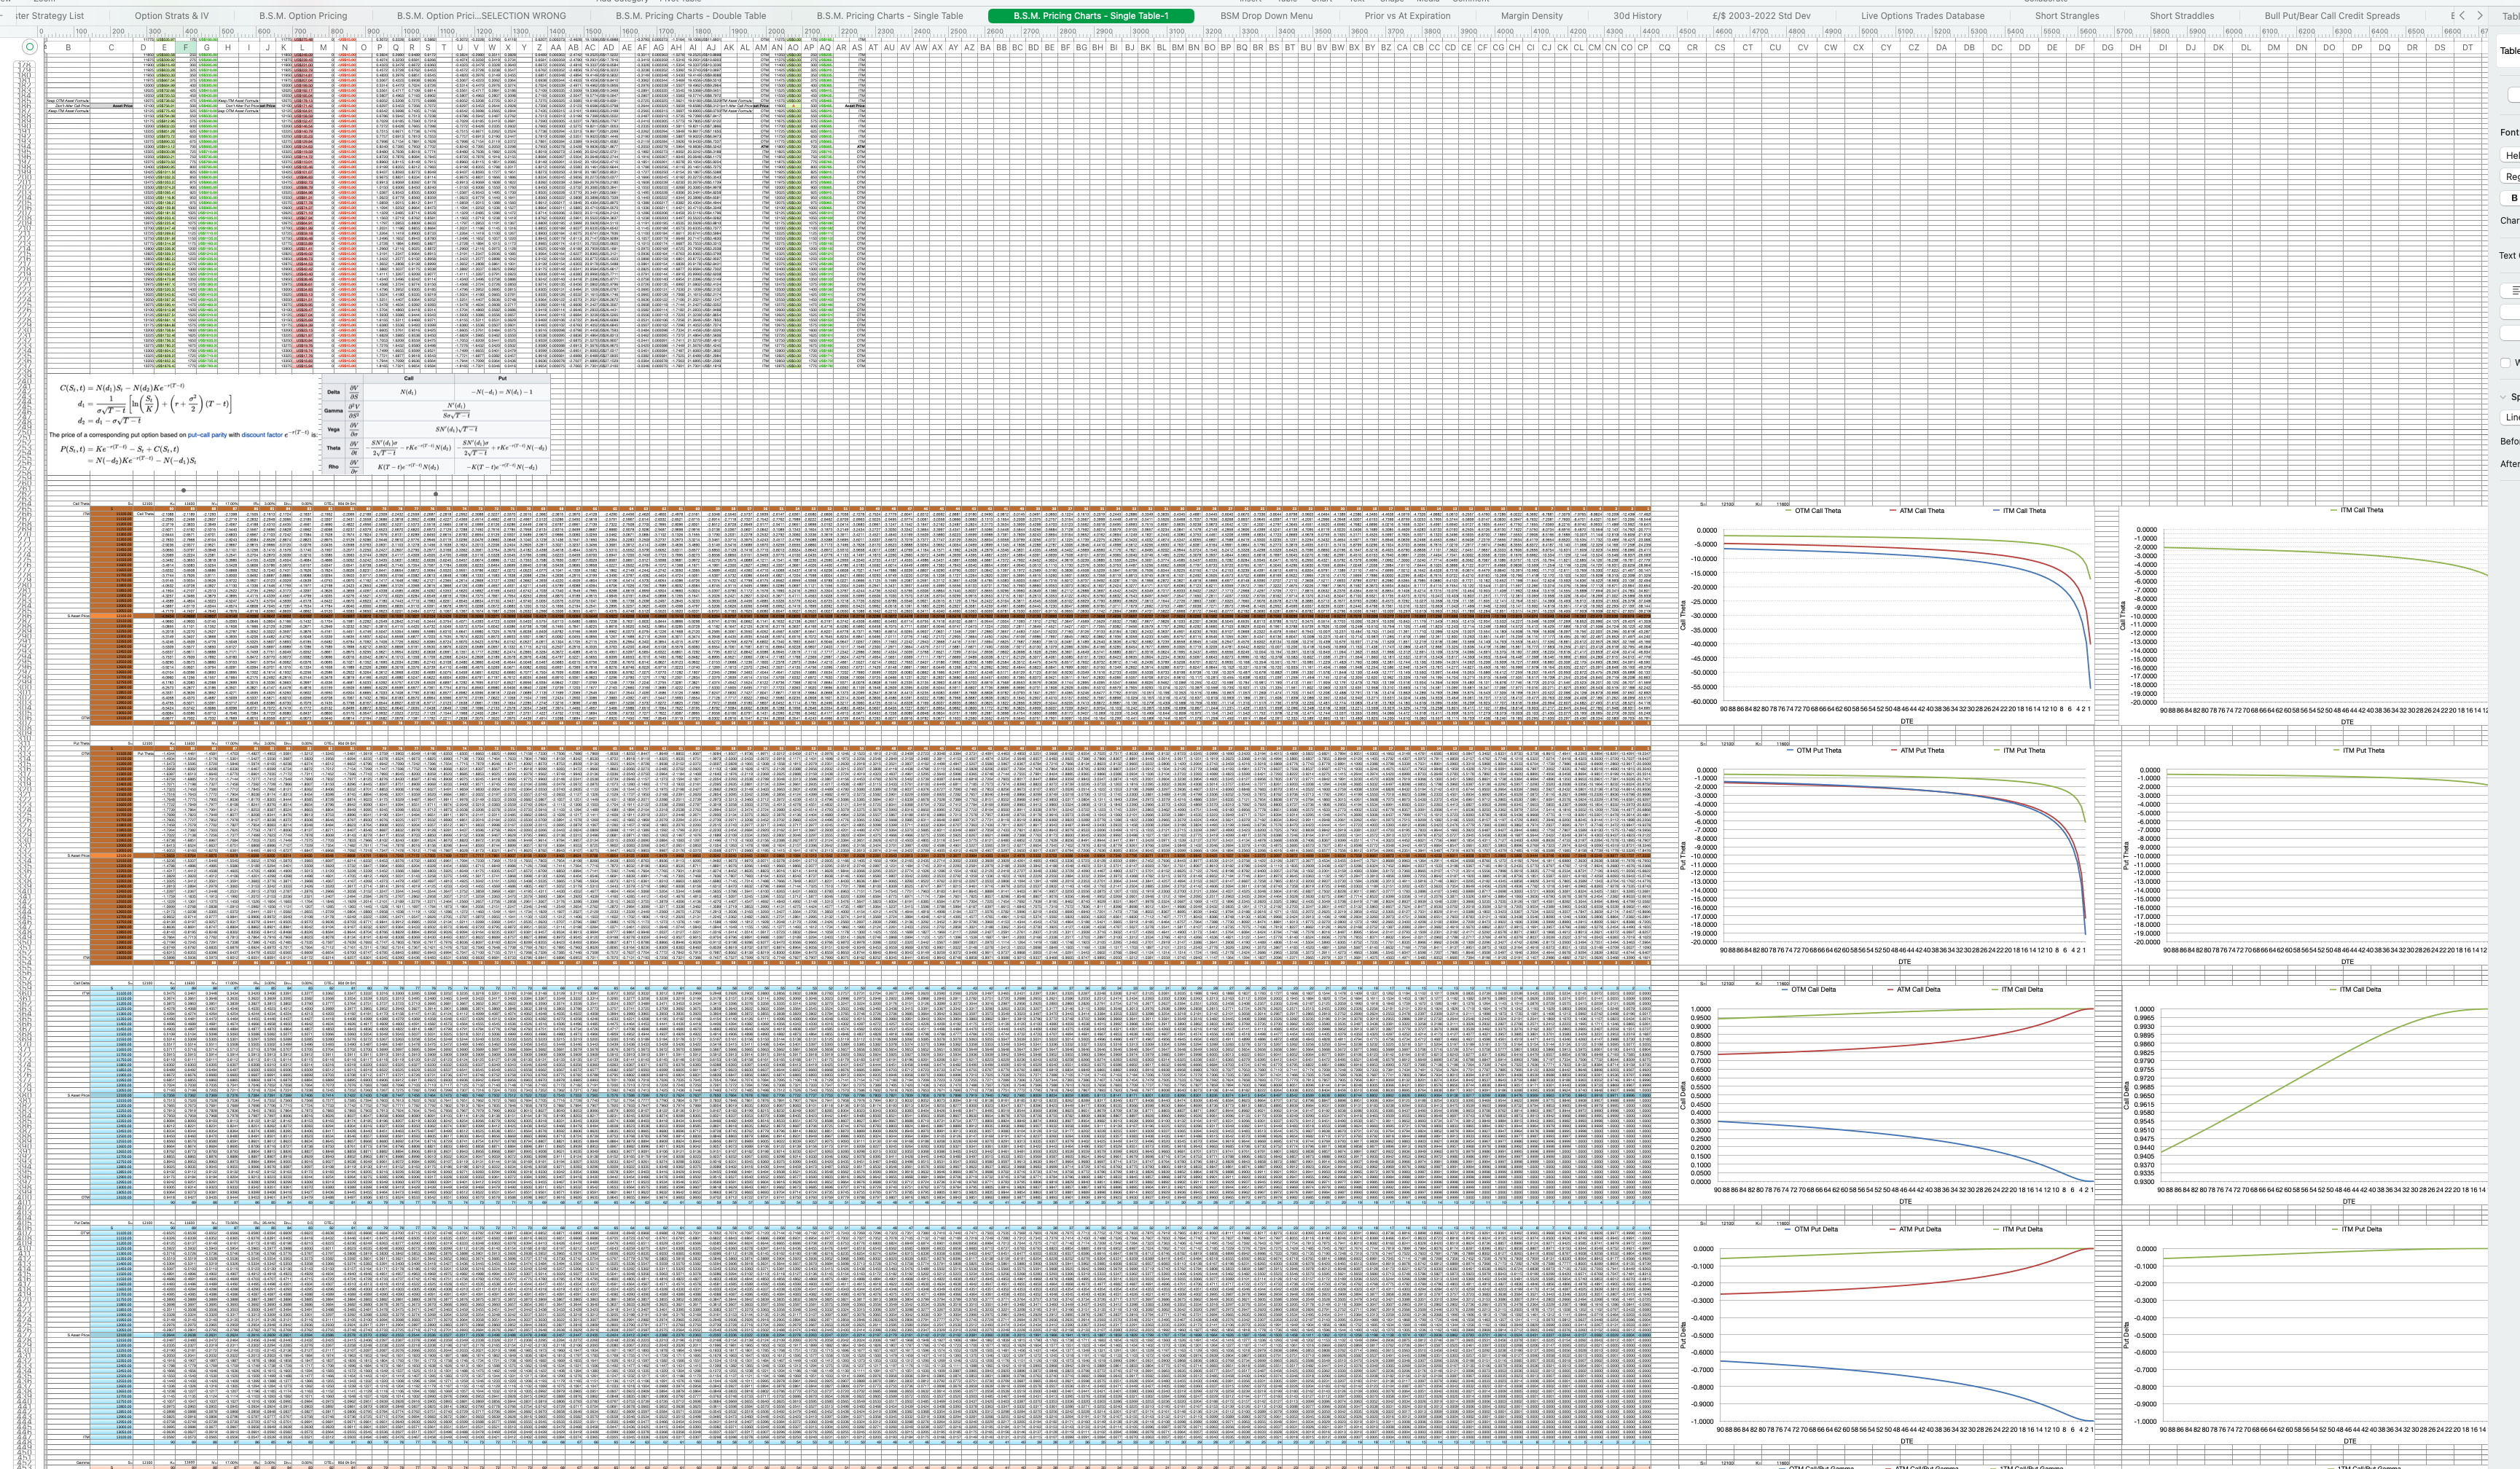Open Live Options Trades Database tab
2520x1469 pixels.
tap(1922, 16)
